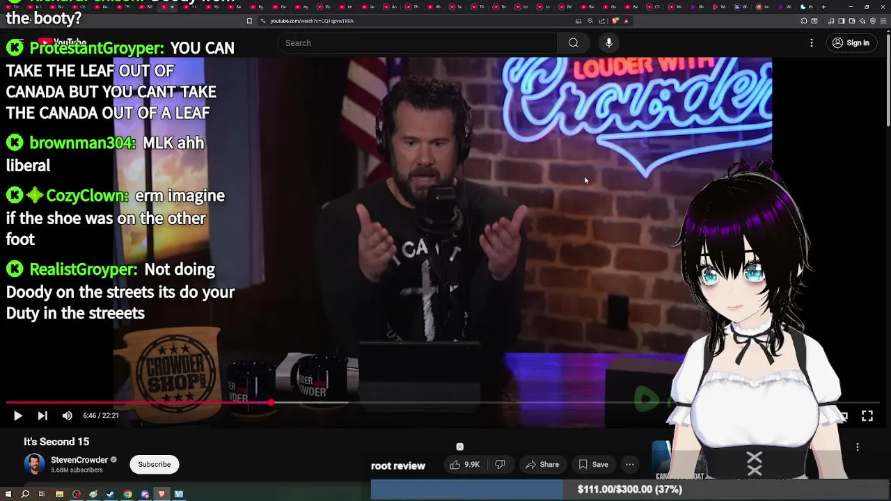Image resolution: width=891 pixels, height=501 pixels.
Task: Subscribe to the StevenCrowder channel
Action: point(154,465)
